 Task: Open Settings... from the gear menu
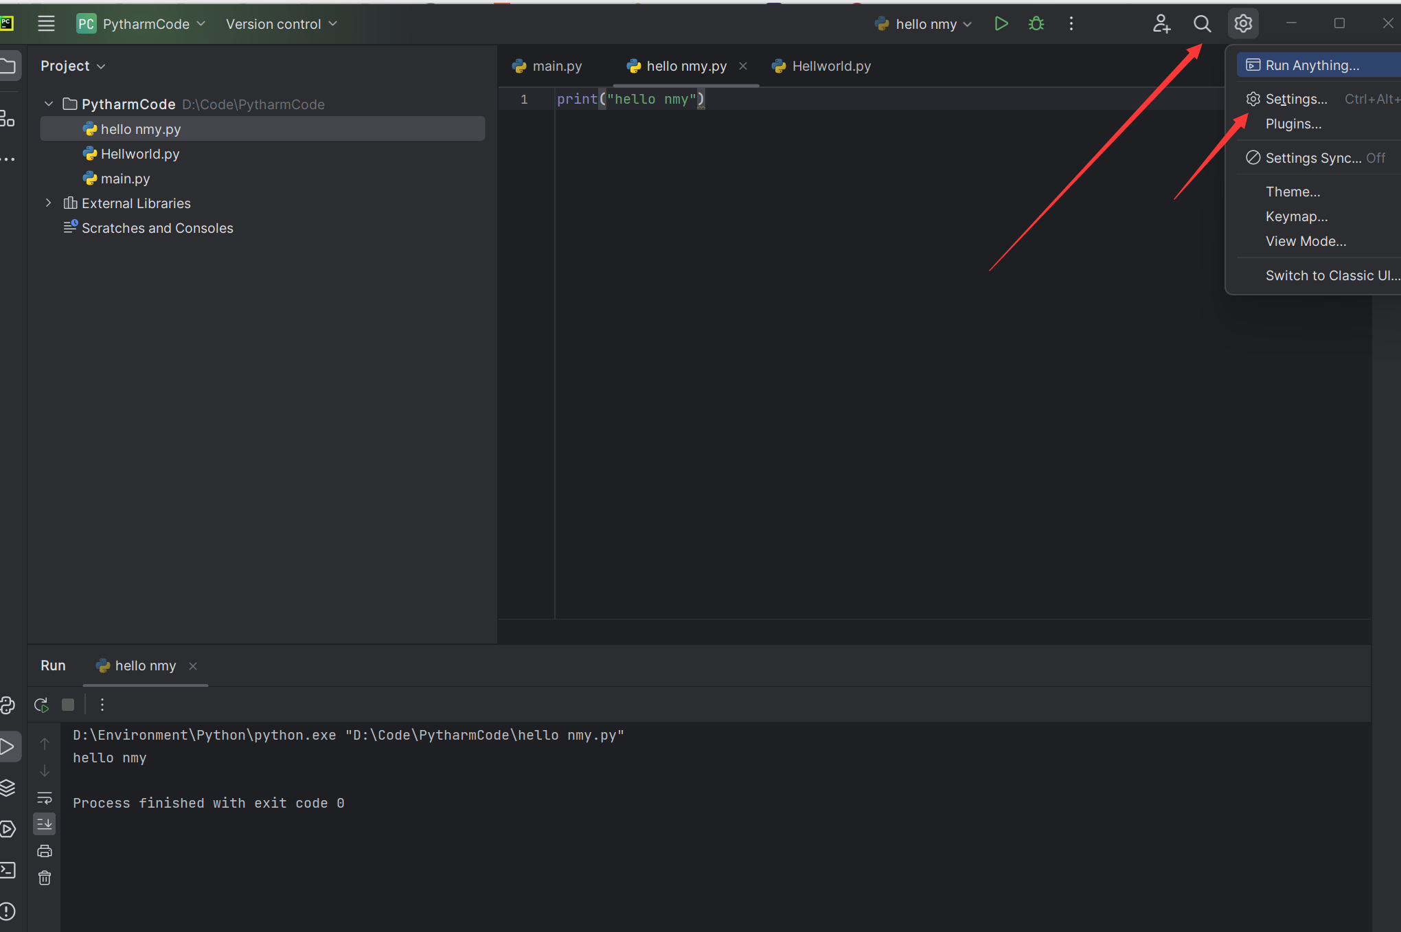coord(1319,99)
